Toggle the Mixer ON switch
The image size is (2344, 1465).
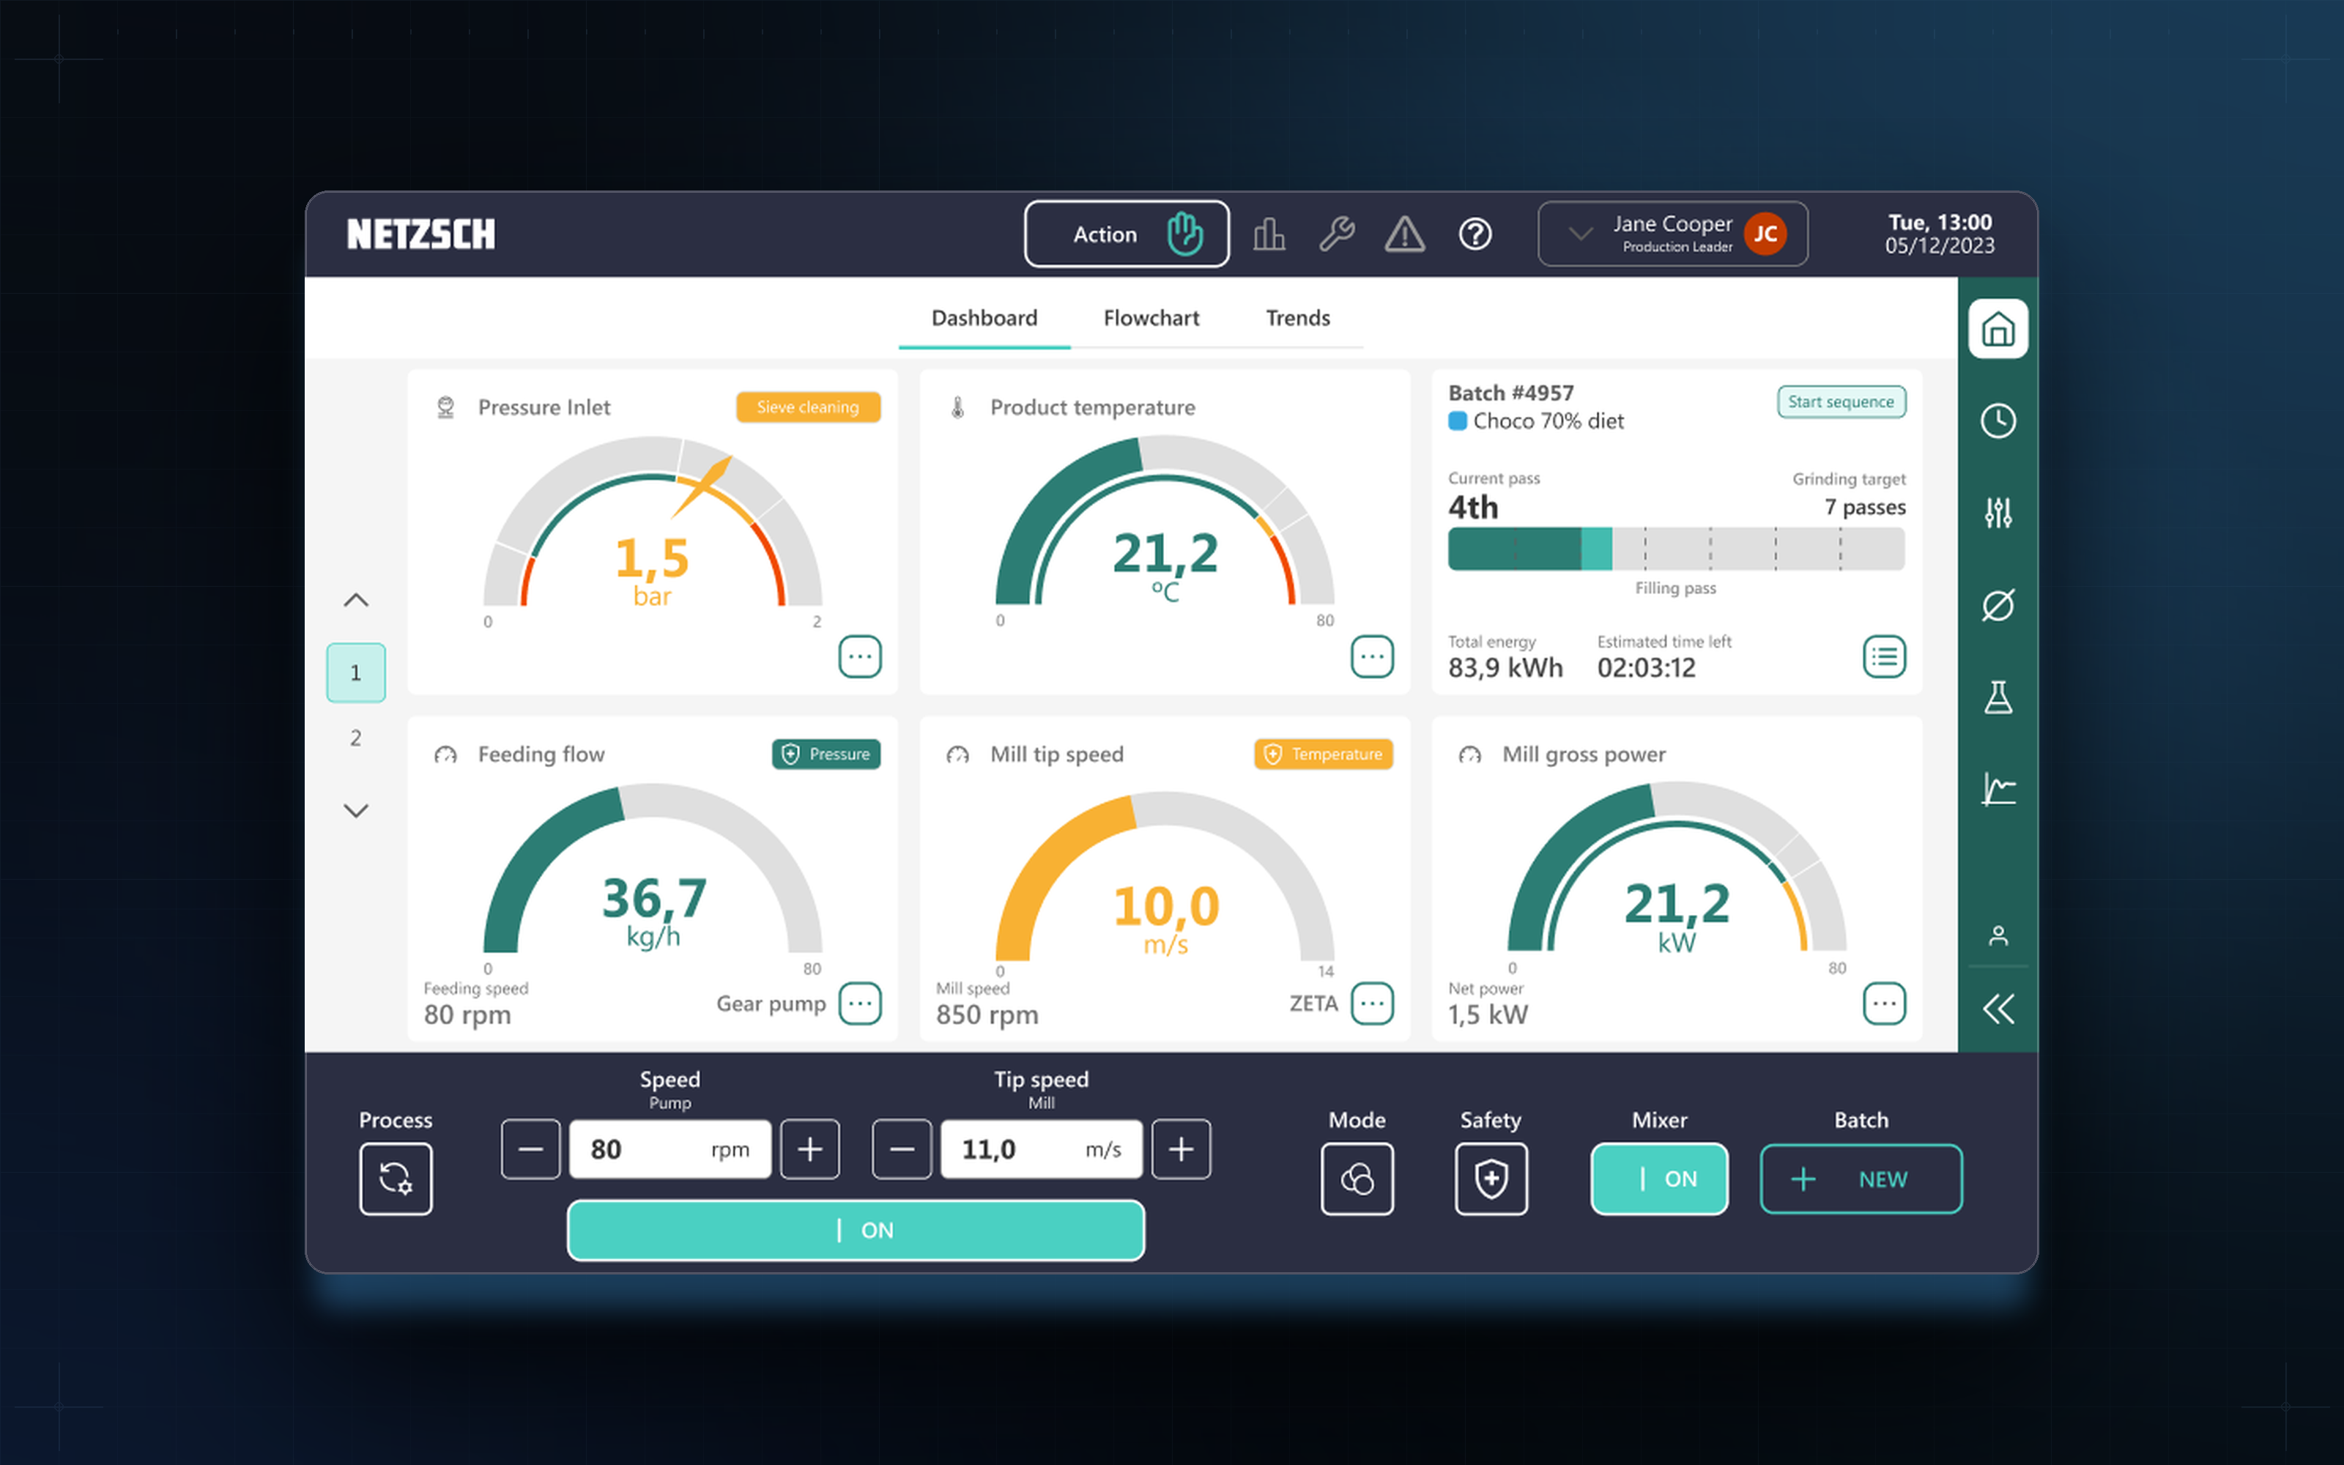pyautogui.click(x=1659, y=1178)
